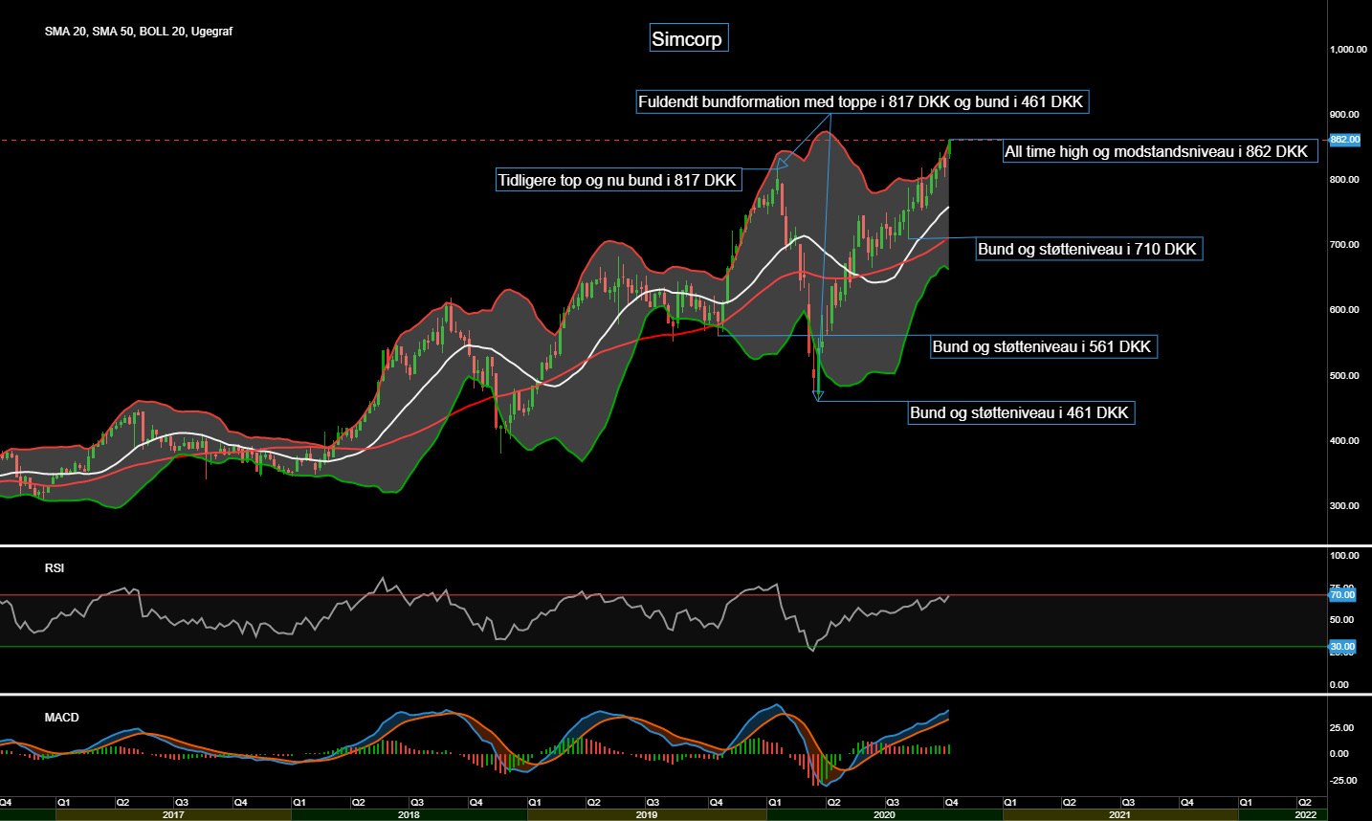Click the MACD panel label

(x=61, y=718)
